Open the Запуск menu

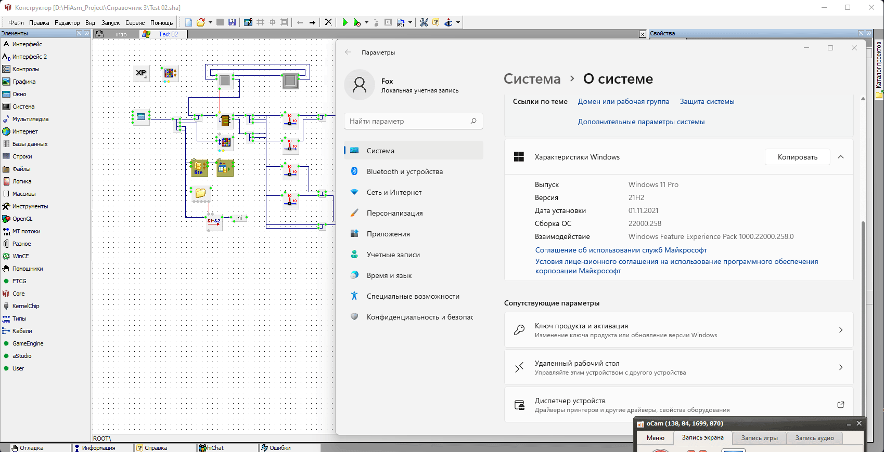click(110, 23)
